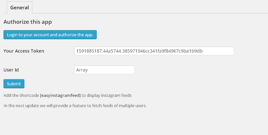This screenshot has width=268, height=135.
Task: Click the Authorize this app heading
Action: 28,22
